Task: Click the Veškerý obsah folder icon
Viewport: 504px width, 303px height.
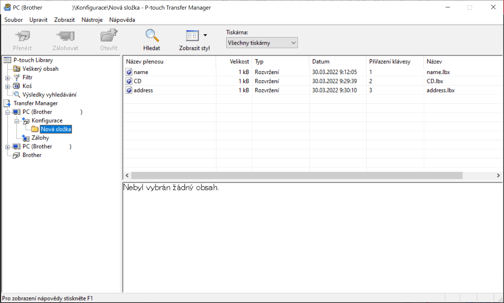Action: (x=17, y=69)
